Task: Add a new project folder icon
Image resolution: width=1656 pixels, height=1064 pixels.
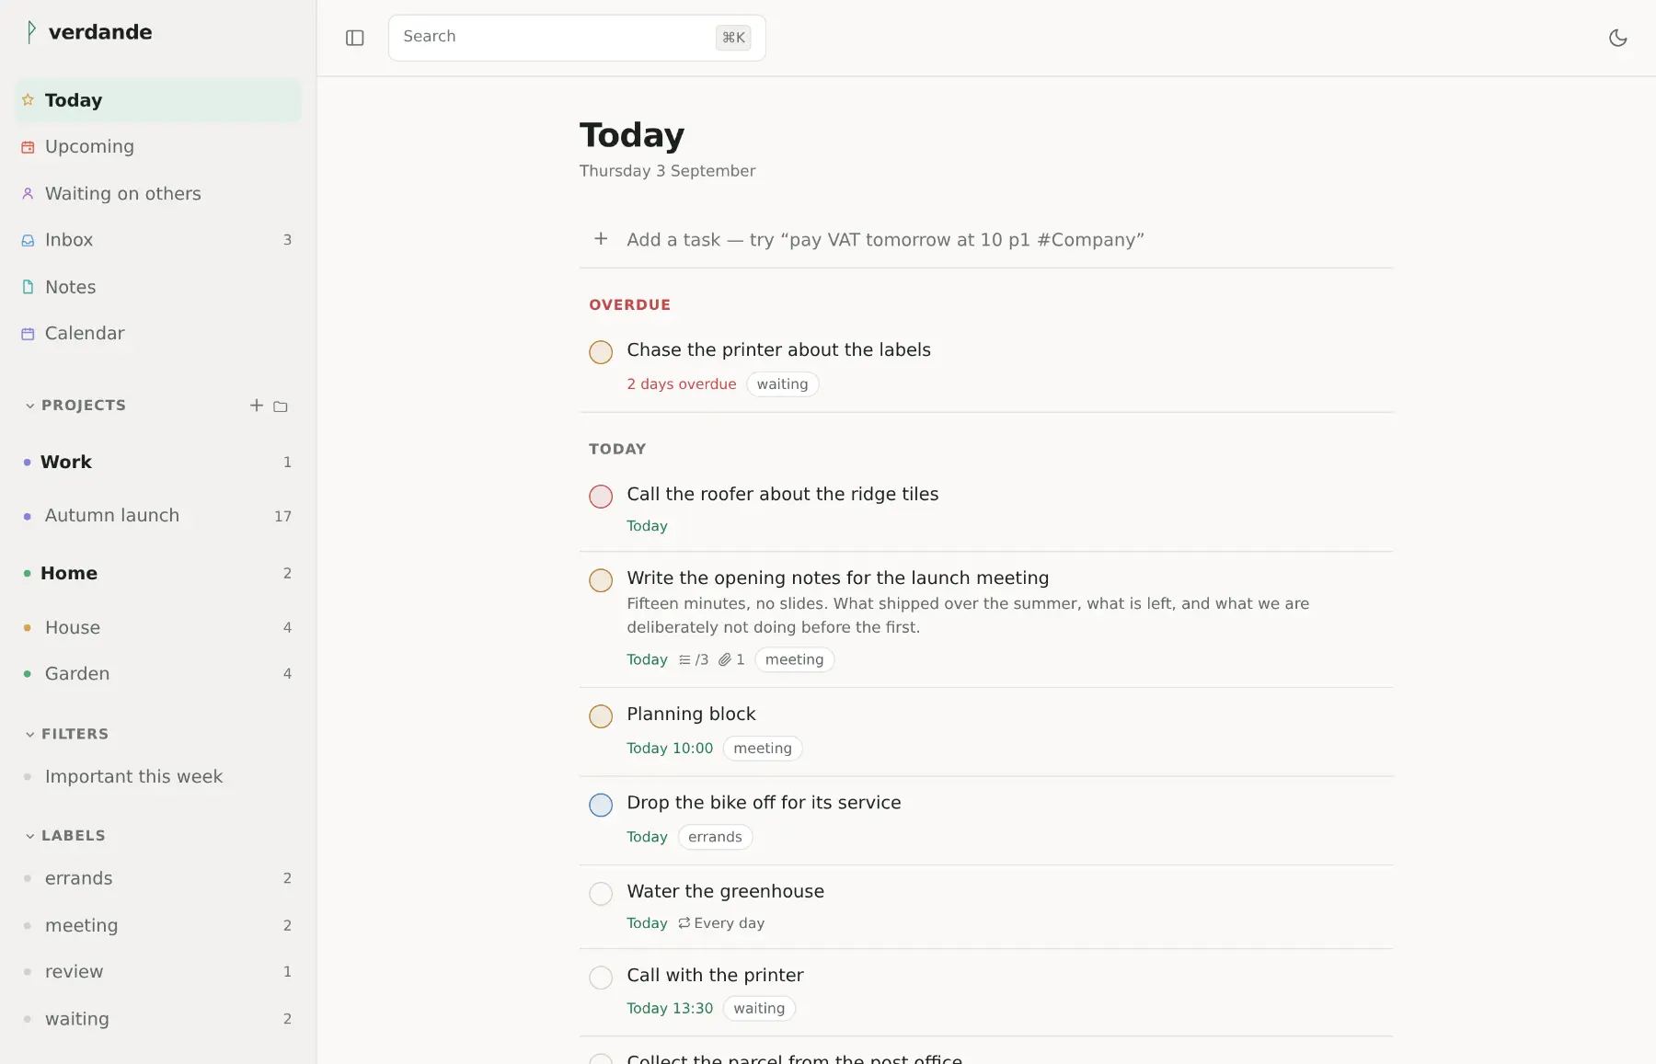Action: (x=281, y=406)
